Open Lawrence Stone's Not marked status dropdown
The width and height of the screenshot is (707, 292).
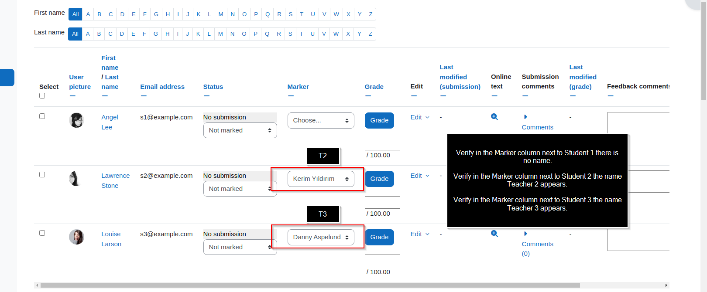click(x=240, y=189)
